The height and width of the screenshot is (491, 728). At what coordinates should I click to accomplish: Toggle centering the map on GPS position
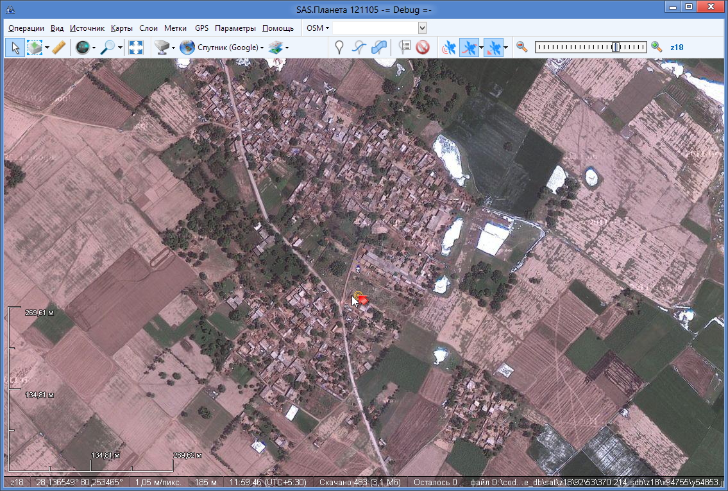click(x=493, y=47)
